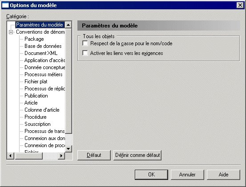
Task: Click Définir comme défaut button
Action: (137, 155)
